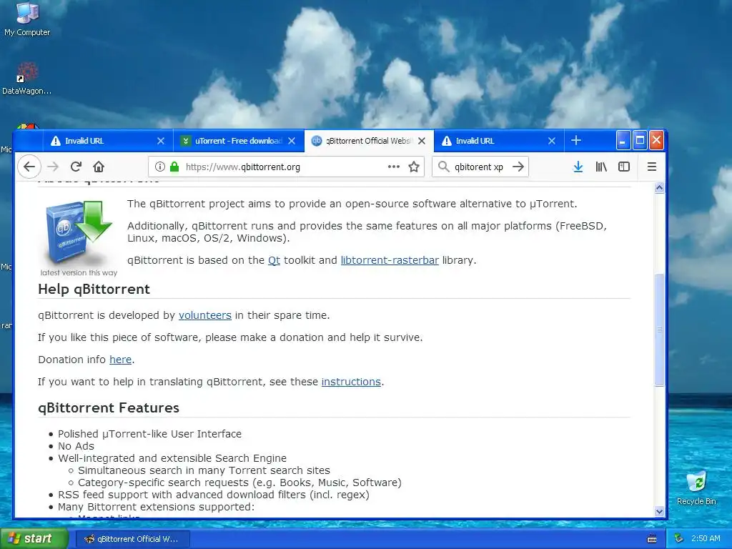Click Simultaneous search in many Torrent sites
The image size is (732, 549).
point(204,470)
